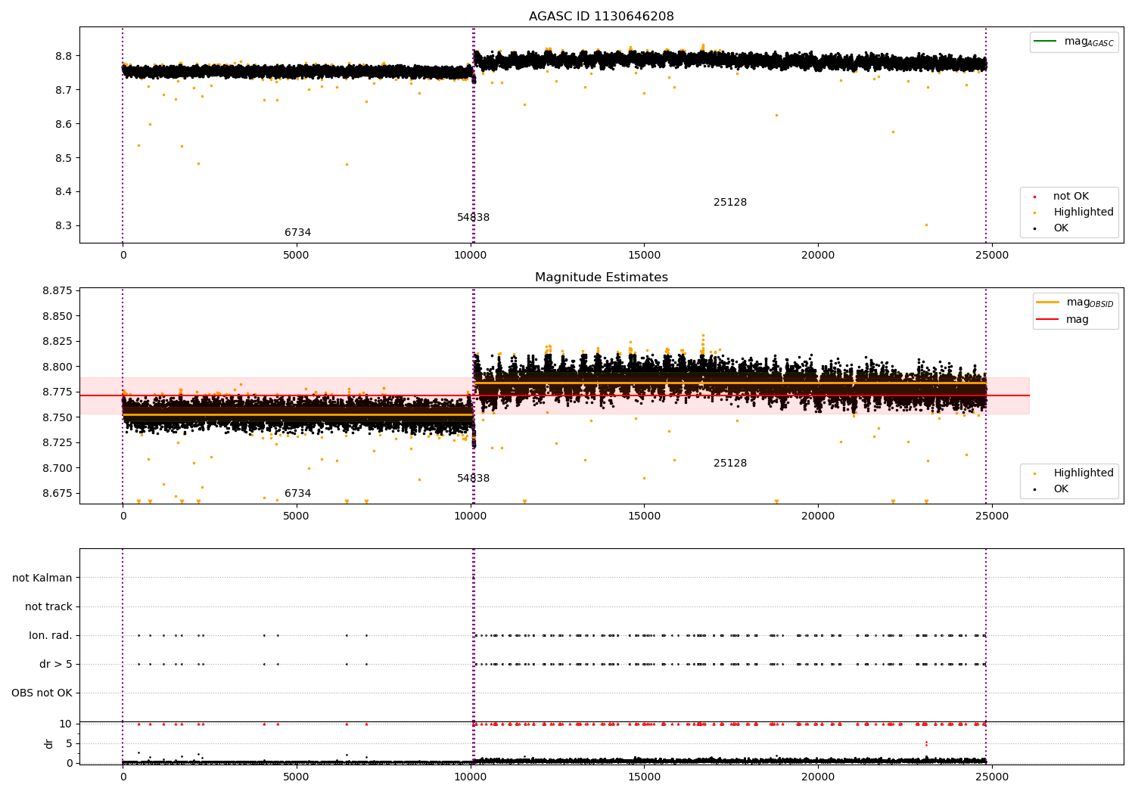Click the 8.875 y-axis tick label
1135x794 pixels.
(x=58, y=291)
